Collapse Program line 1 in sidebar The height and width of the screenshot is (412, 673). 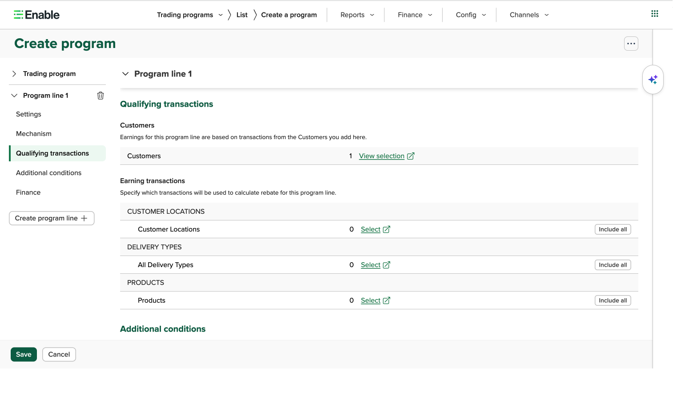(14, 96)
